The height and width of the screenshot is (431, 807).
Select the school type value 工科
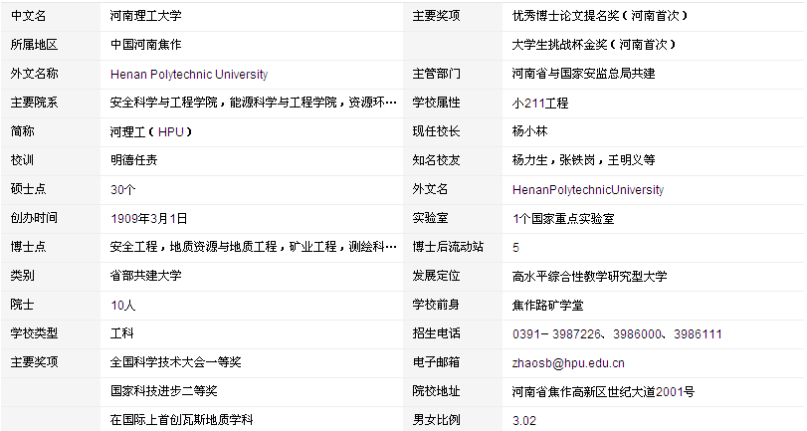122,333
